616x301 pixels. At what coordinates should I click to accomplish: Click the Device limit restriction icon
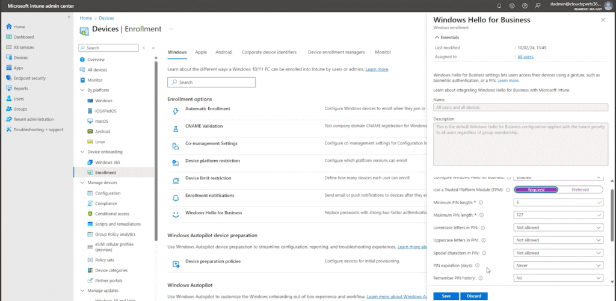point(176,181)
